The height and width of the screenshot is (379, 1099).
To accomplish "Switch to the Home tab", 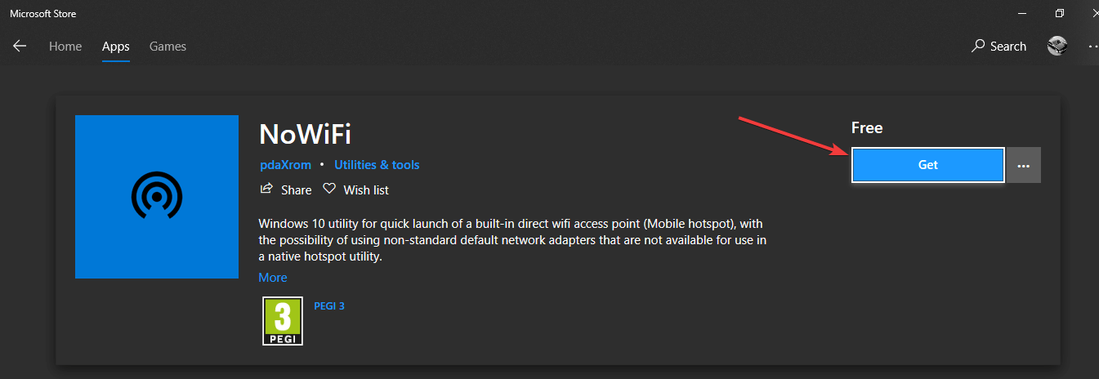I will [x=65, y=47].
